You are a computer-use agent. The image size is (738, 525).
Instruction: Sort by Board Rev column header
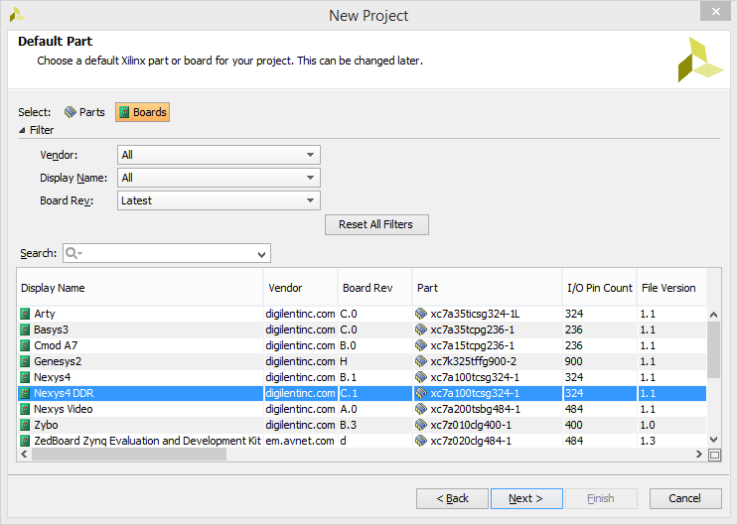[375, 288]
